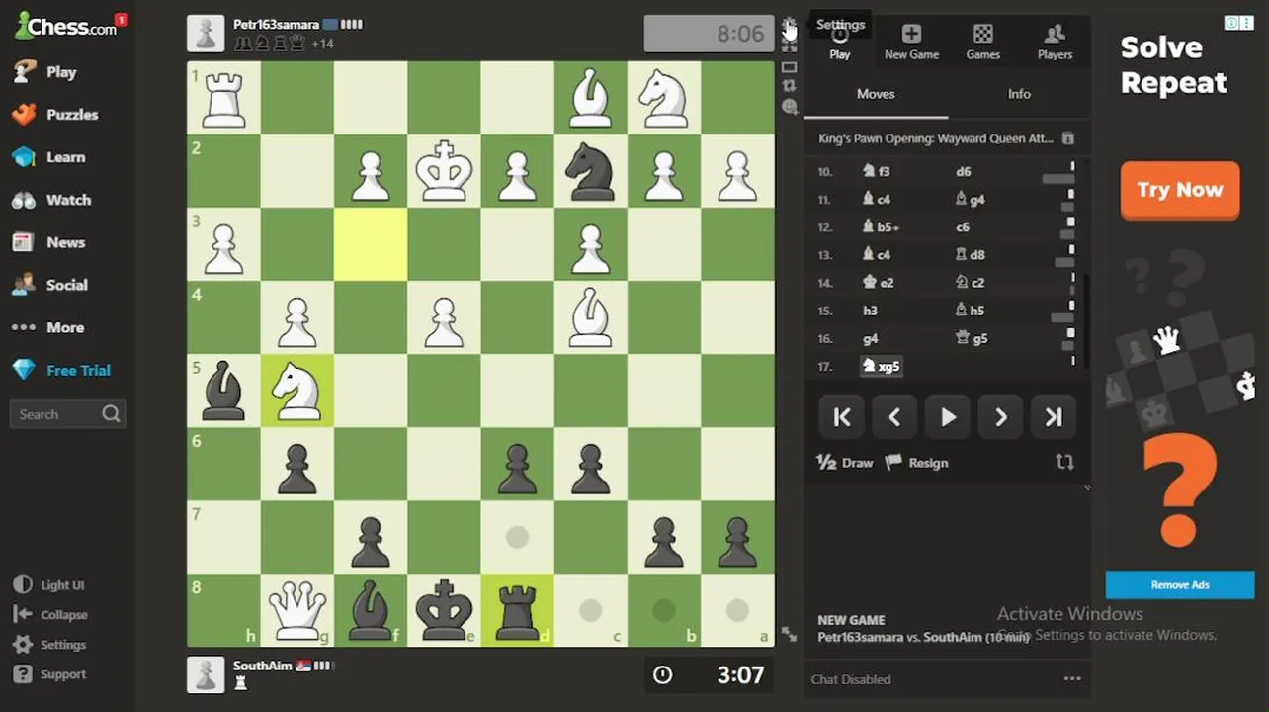Viewport: 1269px width, 712px height.
Task: Switch to the Play tab
Action: pos(840,42)
